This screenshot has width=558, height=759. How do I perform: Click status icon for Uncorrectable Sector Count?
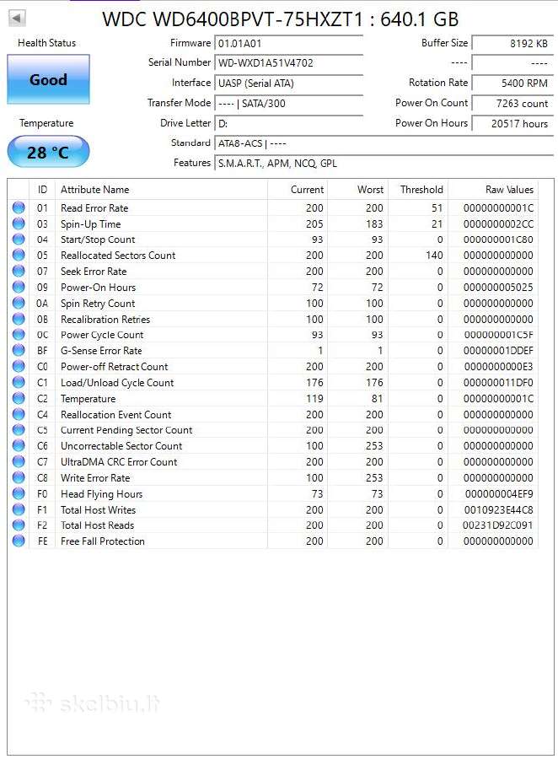click(19, 446)
